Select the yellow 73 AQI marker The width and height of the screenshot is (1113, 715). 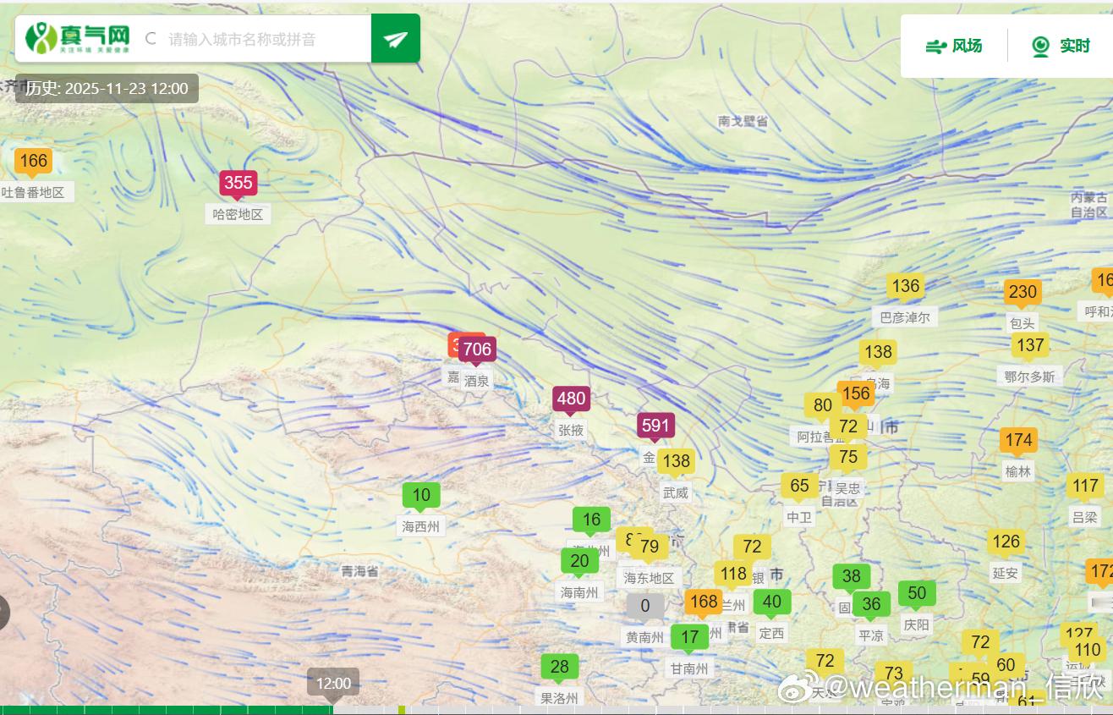point(893,674)
